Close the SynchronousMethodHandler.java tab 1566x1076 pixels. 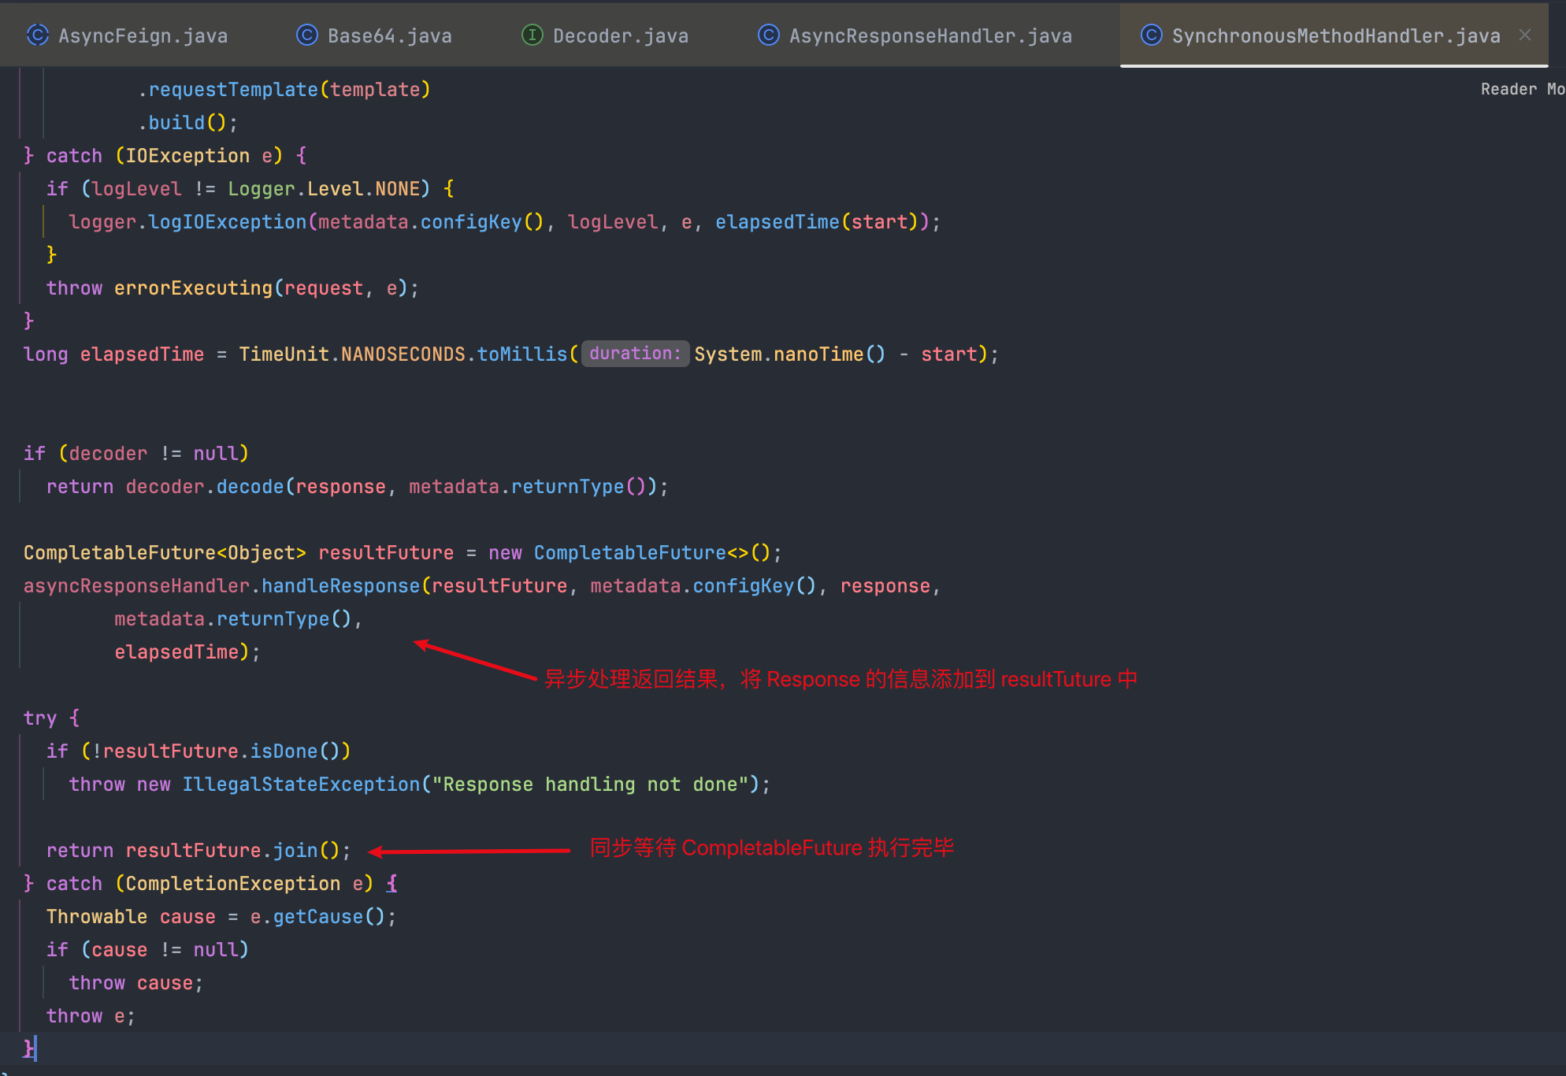click(1525, 35)
